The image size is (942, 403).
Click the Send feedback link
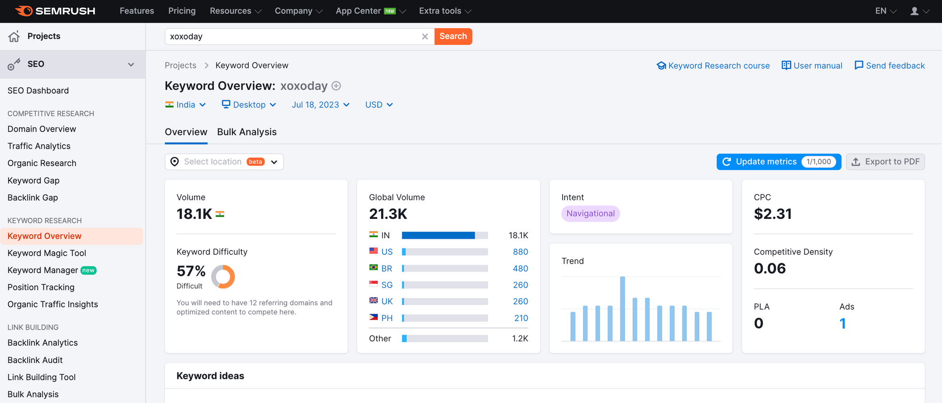click(x=890, y=65)
